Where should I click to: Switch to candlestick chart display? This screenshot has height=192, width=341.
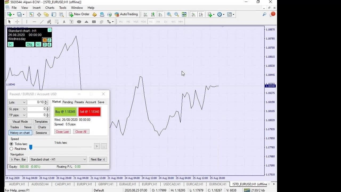point(153,14)
